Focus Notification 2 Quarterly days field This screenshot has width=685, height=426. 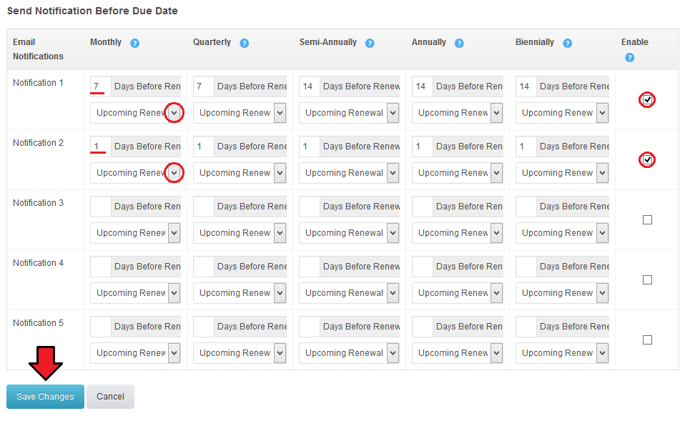pos(204,147)
